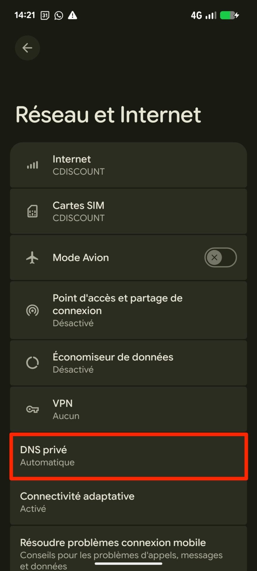Tap the data saver circle icon

pyautogui.click(x=32, y=363)
